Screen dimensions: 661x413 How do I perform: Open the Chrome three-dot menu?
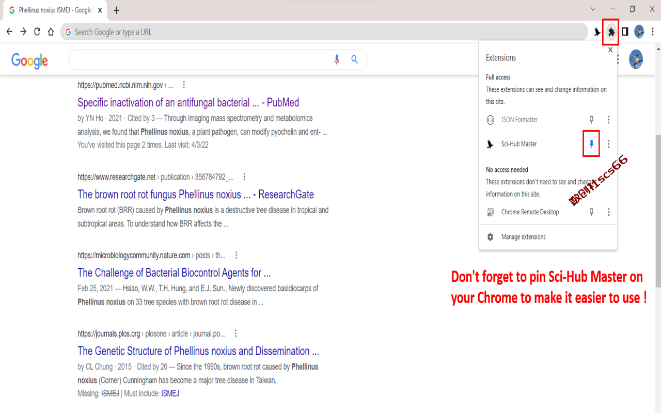653,32
